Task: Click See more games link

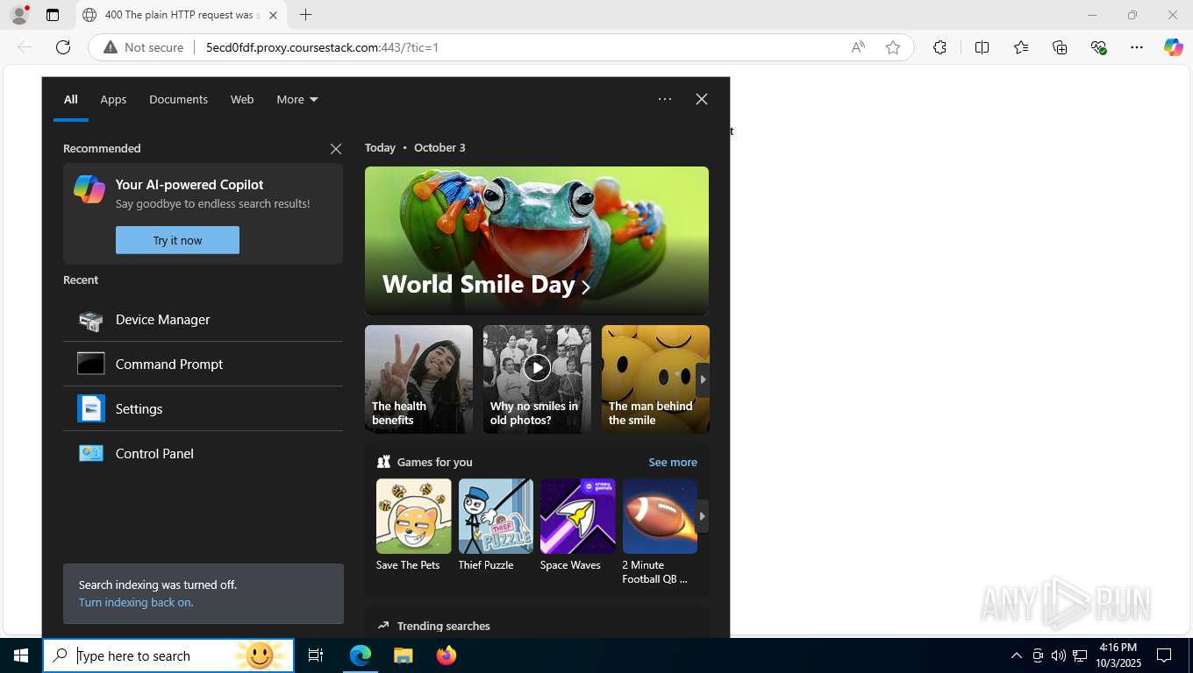Action: point(673,462)
